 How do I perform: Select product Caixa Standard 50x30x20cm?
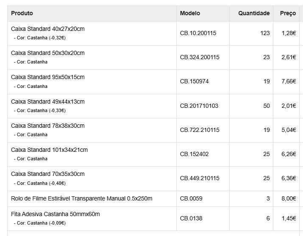point(48,53)
